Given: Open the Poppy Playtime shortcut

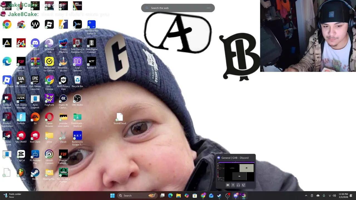Looking at the screenshot, I should click(63, 46).
